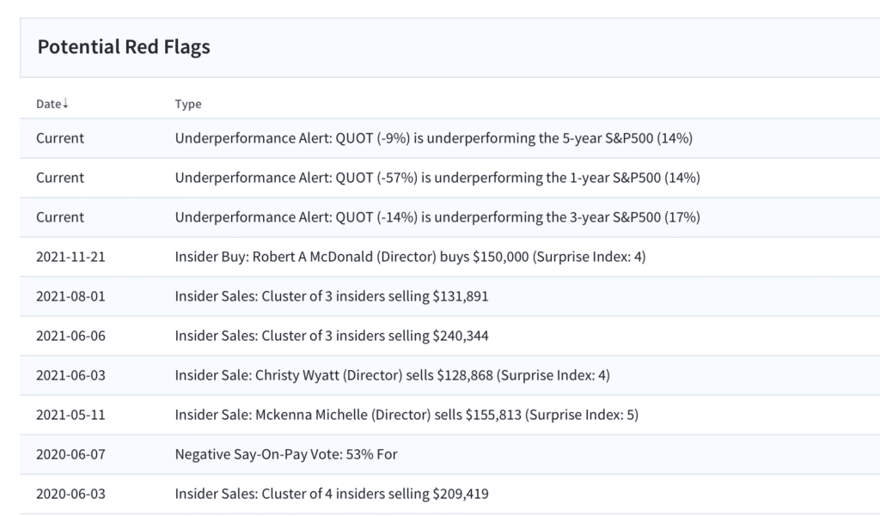The width and height of the screenshot is (880, 516).
Task: Click the date 2021-05-11
Action: [70, 415]
